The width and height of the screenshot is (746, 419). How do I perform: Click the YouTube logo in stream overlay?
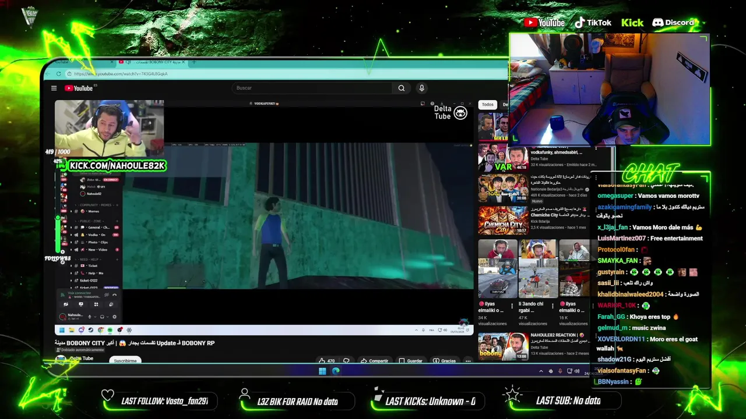[x=544, y=23]
